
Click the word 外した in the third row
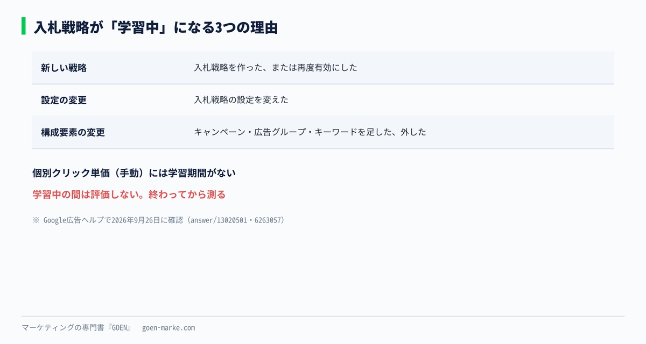(x=413, y=132)
